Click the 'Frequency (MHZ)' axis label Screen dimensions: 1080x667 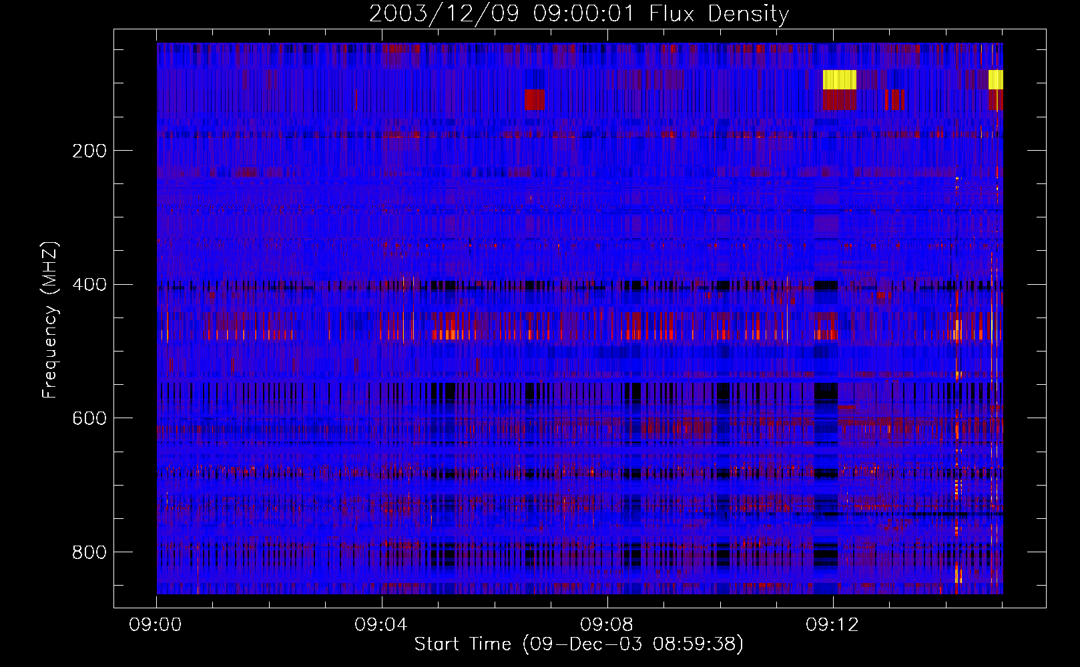click(x=50, y=319)
